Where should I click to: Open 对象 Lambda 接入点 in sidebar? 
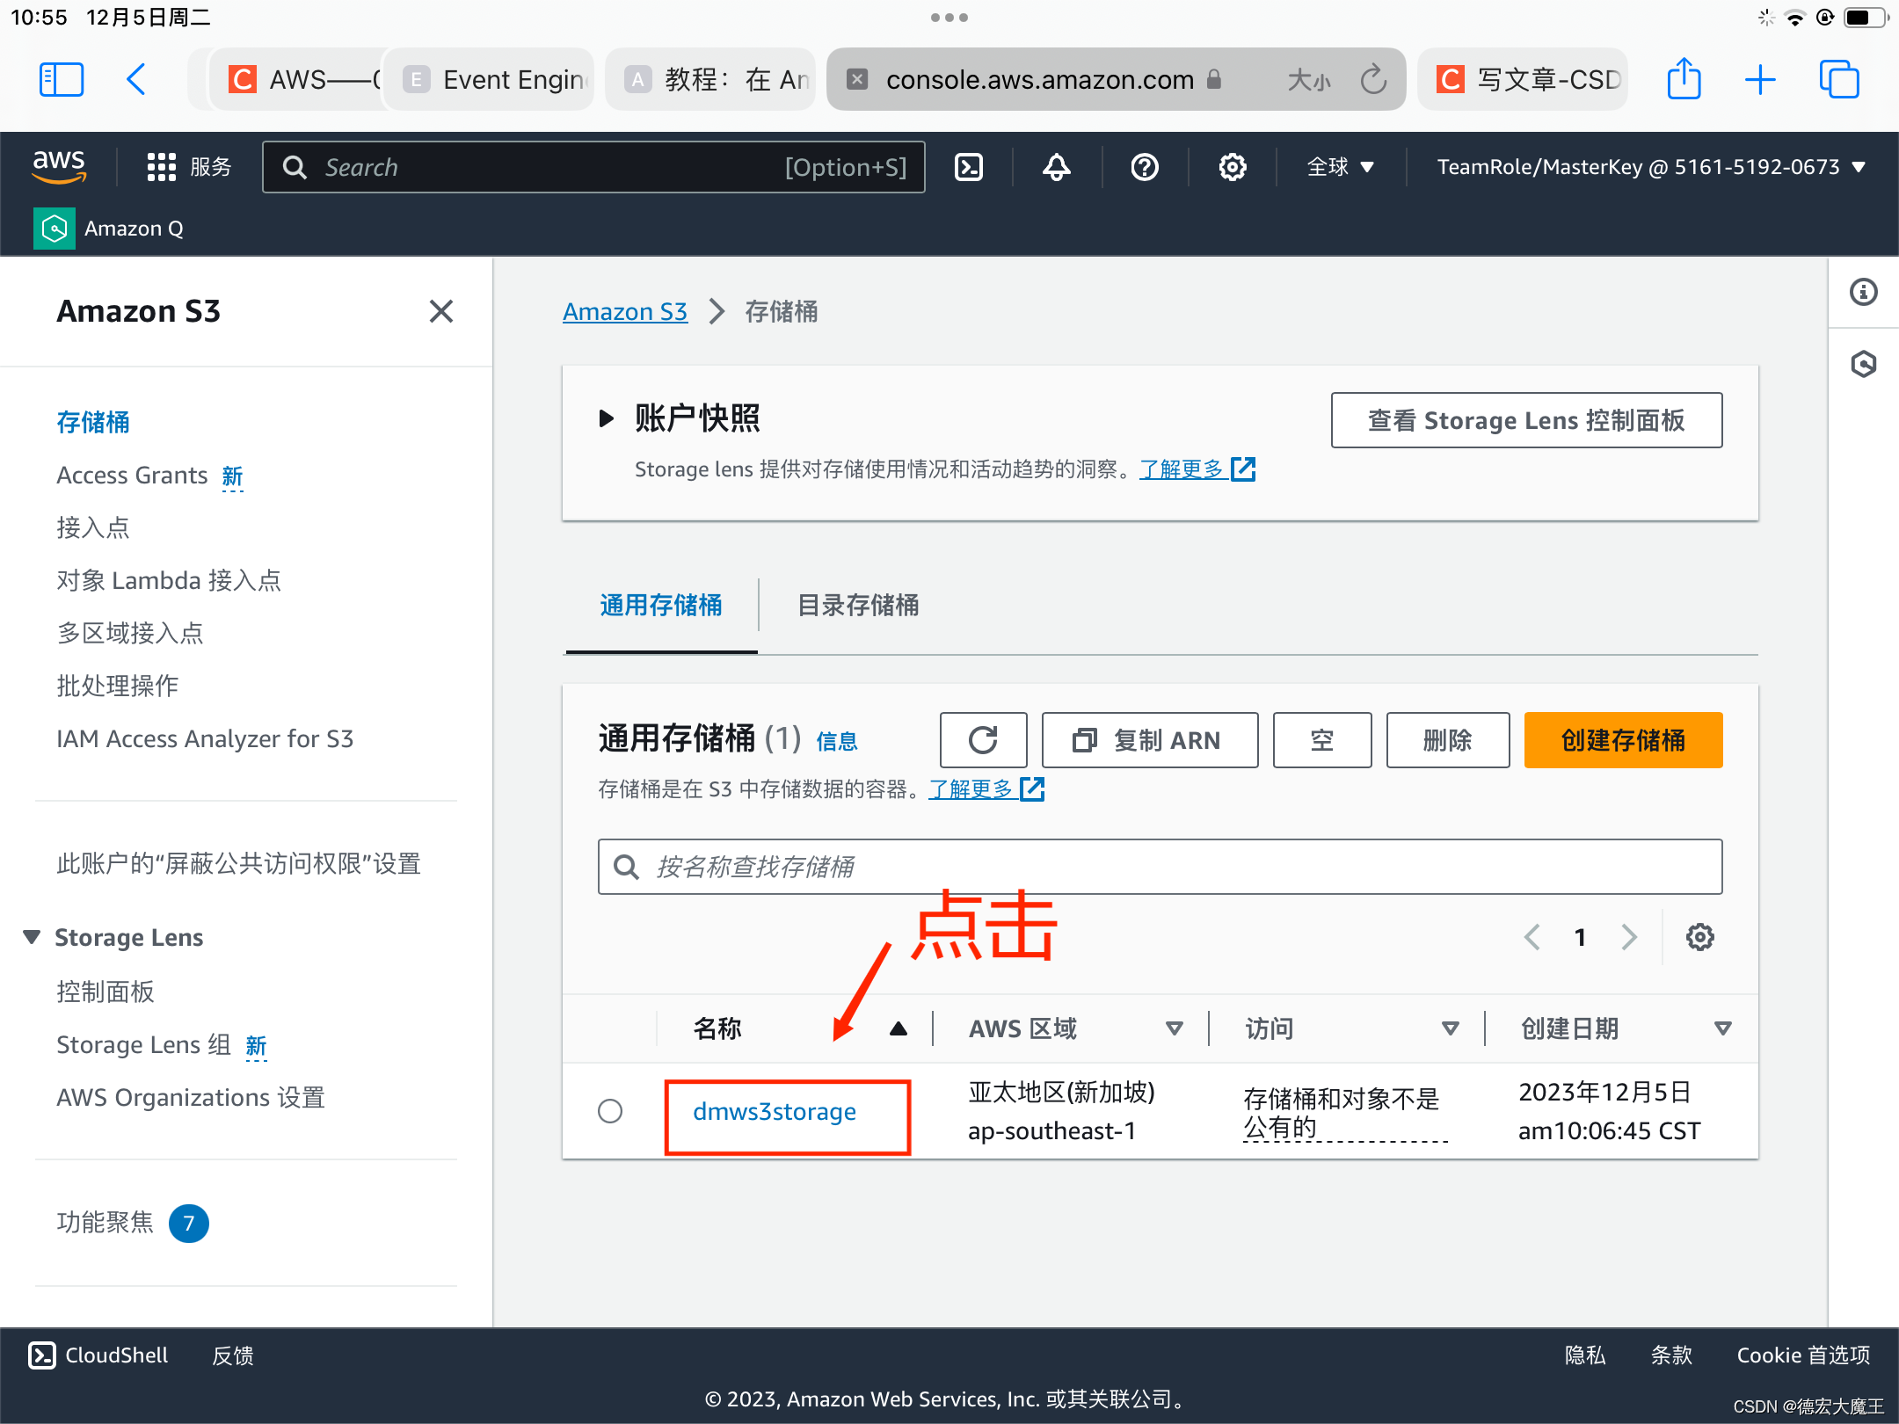169,580
